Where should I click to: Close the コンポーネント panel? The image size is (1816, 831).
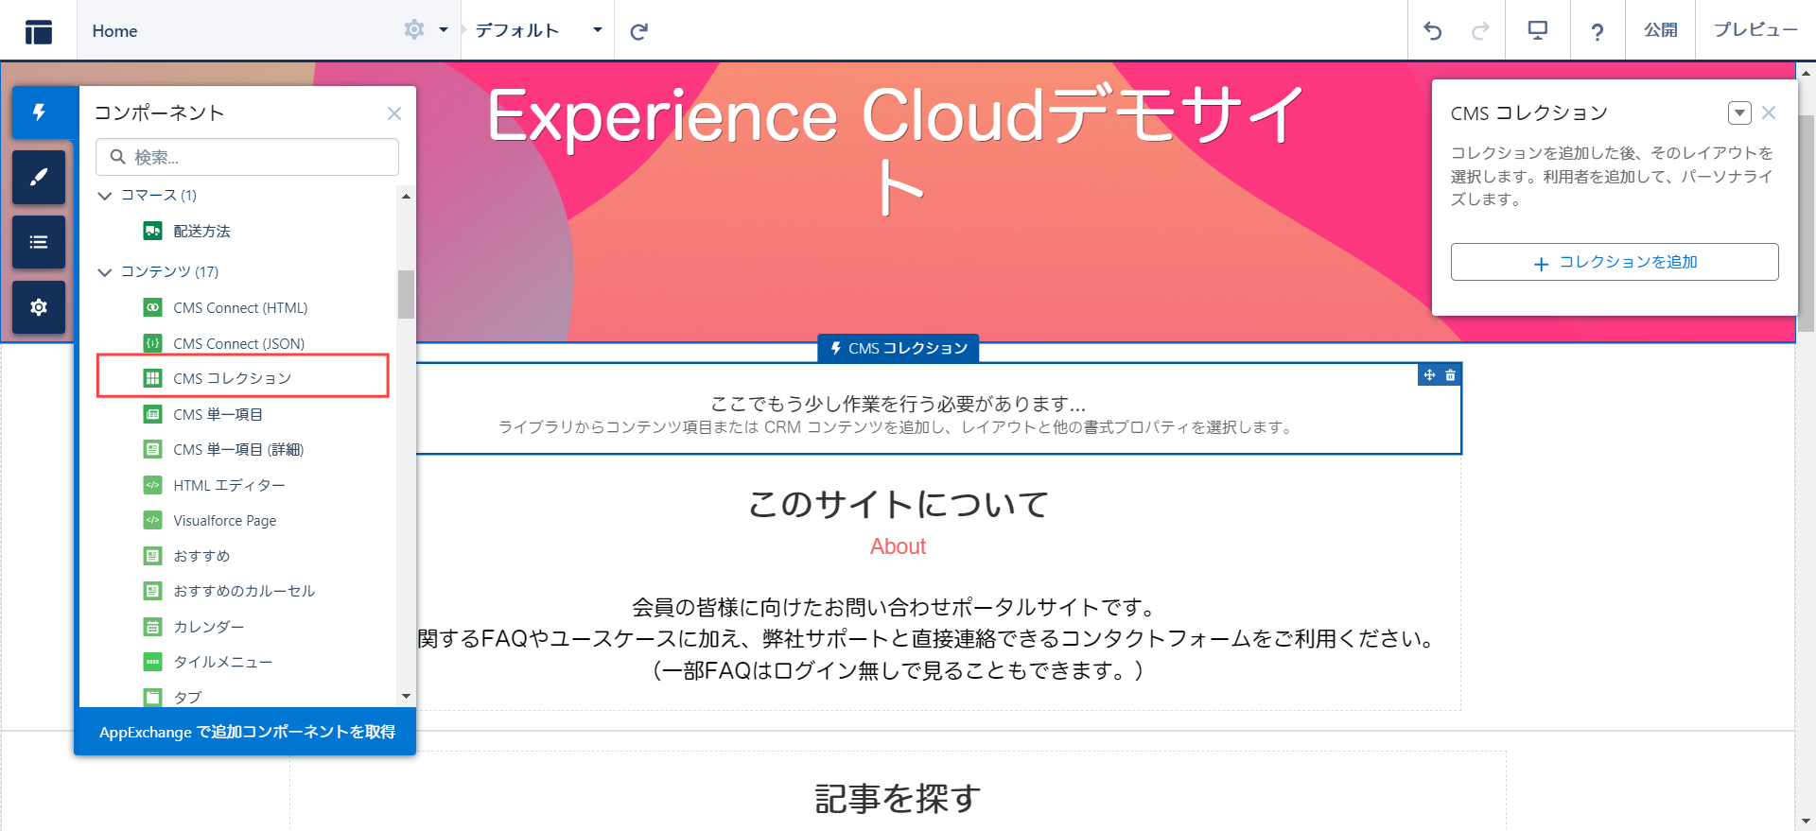click(394, 113)
